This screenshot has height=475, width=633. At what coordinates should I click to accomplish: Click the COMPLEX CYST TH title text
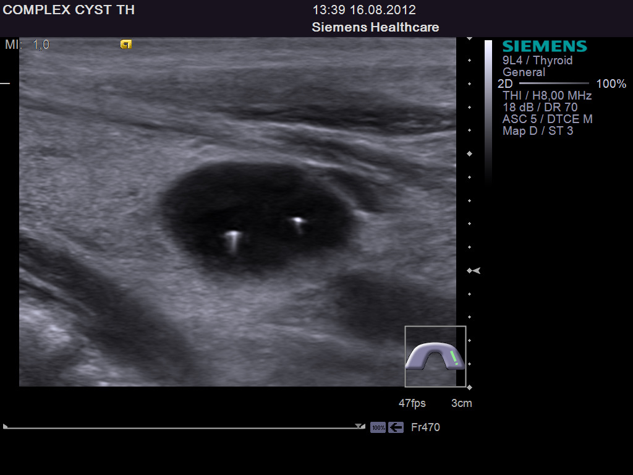point(69,10)
